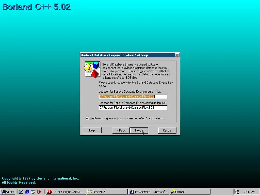
Task: Switch to the Google Antivirus taskbar window
Action: [66, 192]
